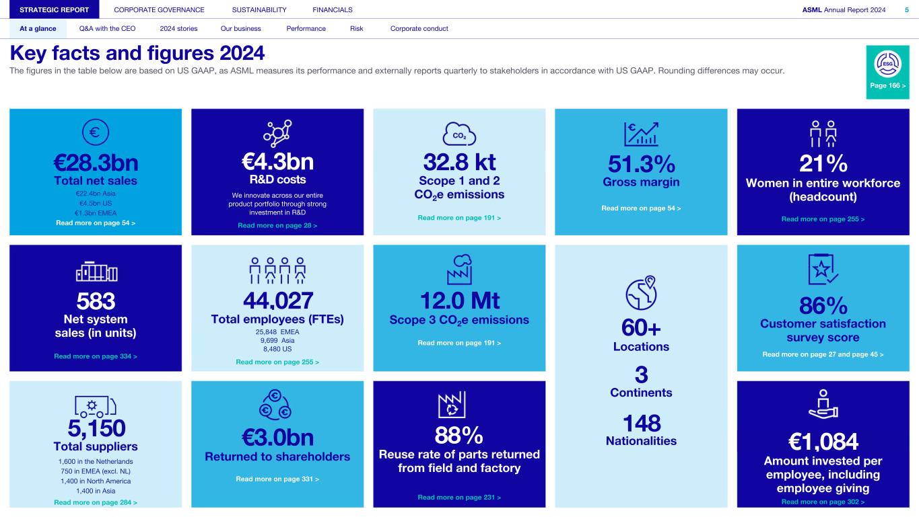The height and width of the screenshot is (517, 919).
Task: Click the 86% satisfaction score
Action: click(823, 306)
